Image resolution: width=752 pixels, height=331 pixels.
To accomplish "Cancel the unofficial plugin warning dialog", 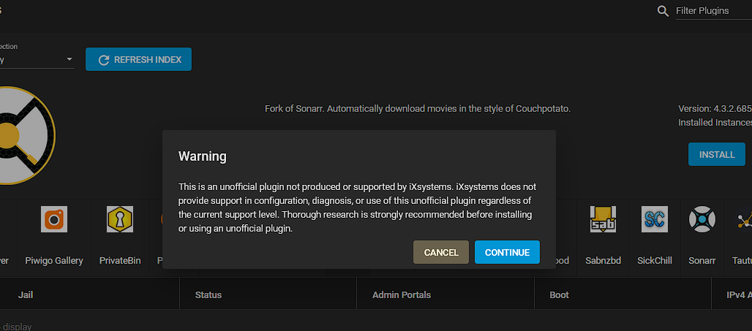I will pyautogui.click(x=441, y=252).
